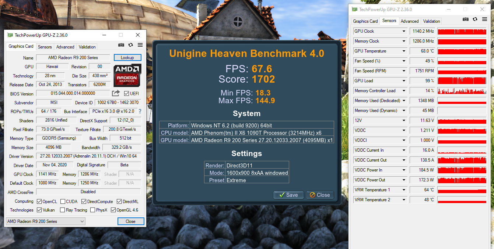Click the Driver Version field value
The width and height of the screenshot is (494, 249).
[88, 156]
